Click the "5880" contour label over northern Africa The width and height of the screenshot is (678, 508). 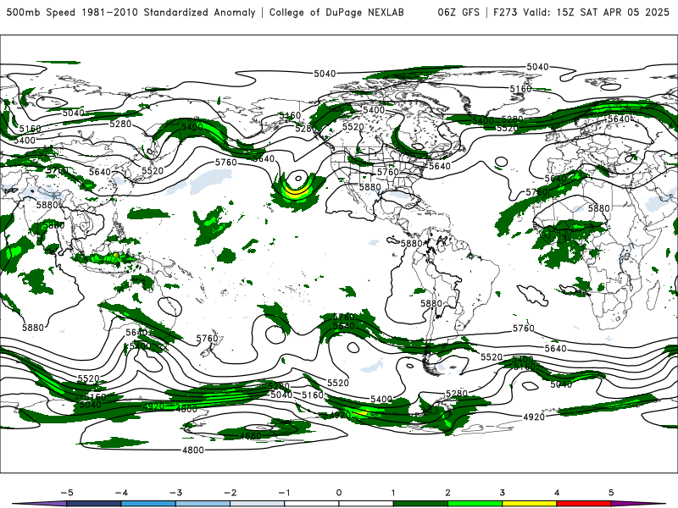tap(598, 208)
